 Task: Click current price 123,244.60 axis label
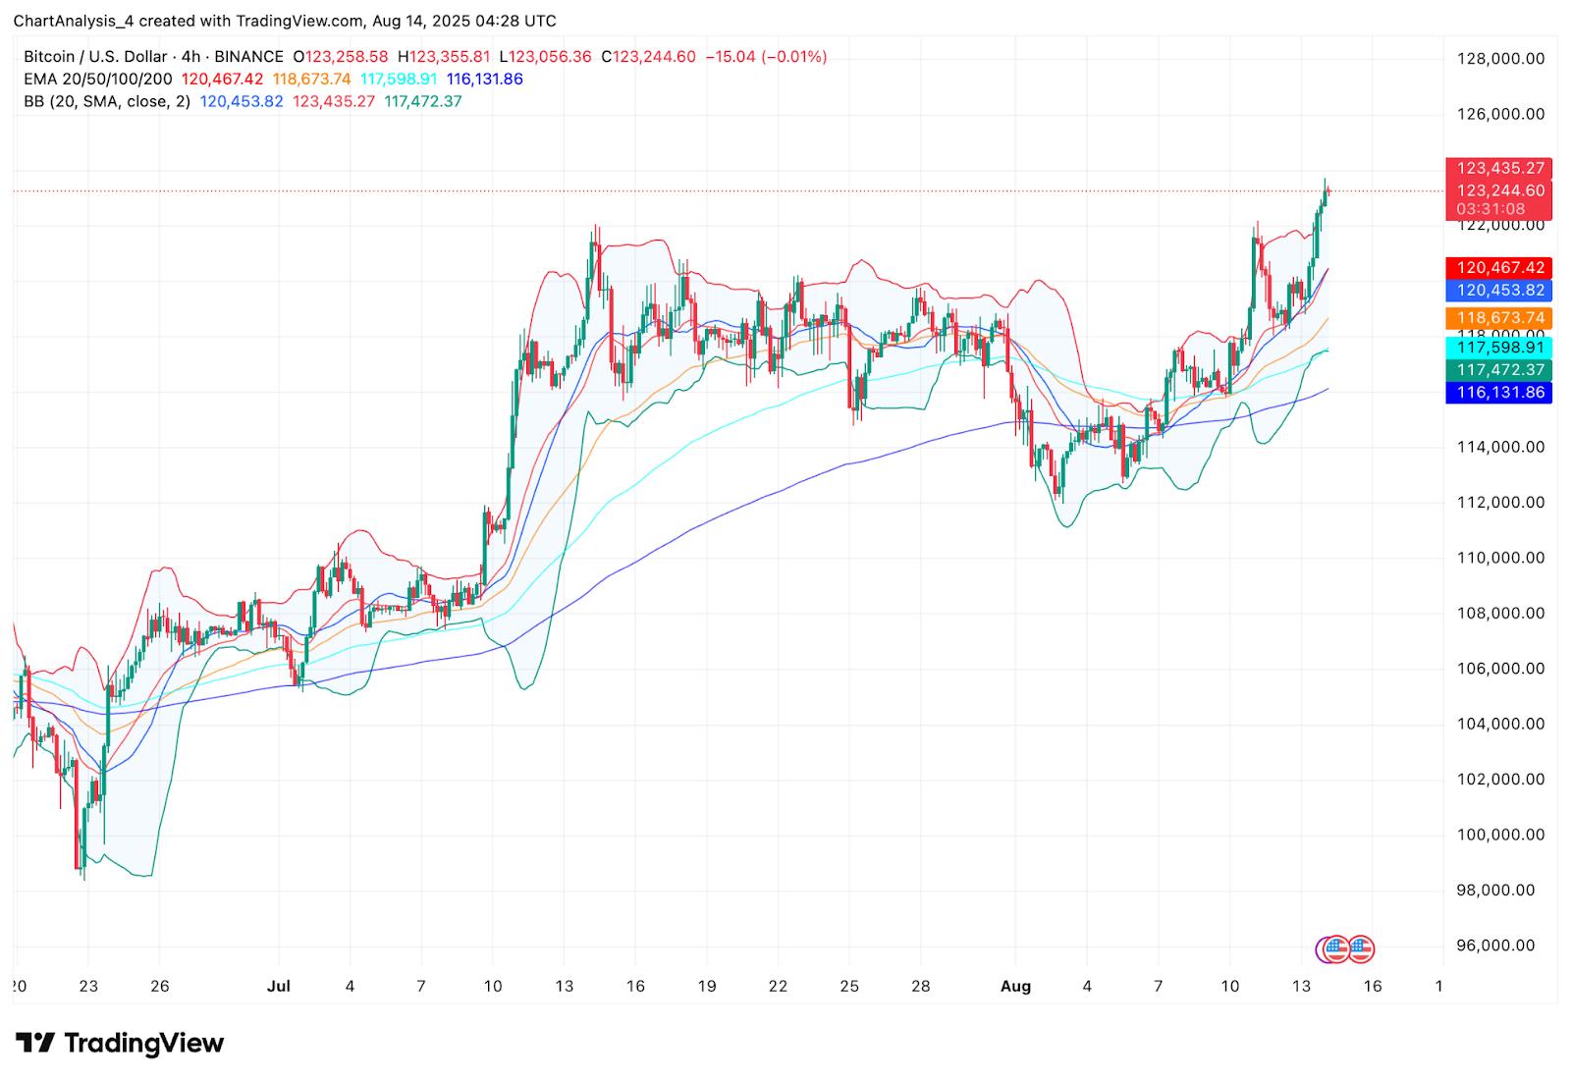[1498, 190]
